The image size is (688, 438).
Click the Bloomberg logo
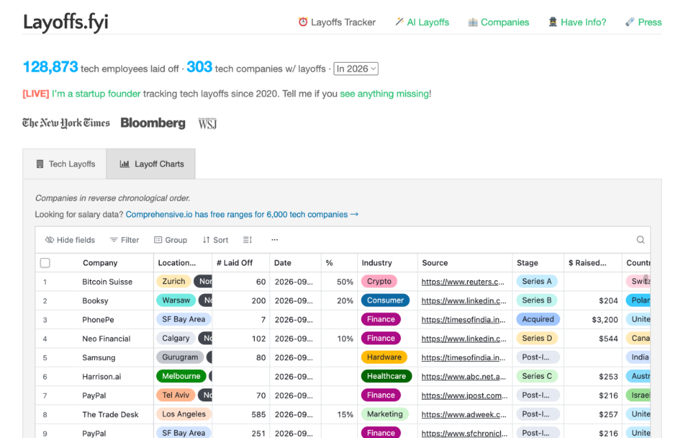tap(153, 123)
